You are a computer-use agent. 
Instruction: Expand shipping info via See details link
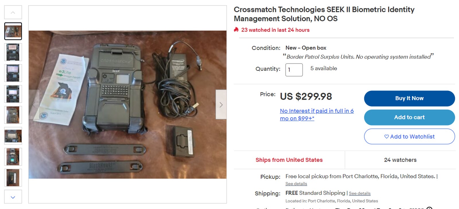point(359,193)
